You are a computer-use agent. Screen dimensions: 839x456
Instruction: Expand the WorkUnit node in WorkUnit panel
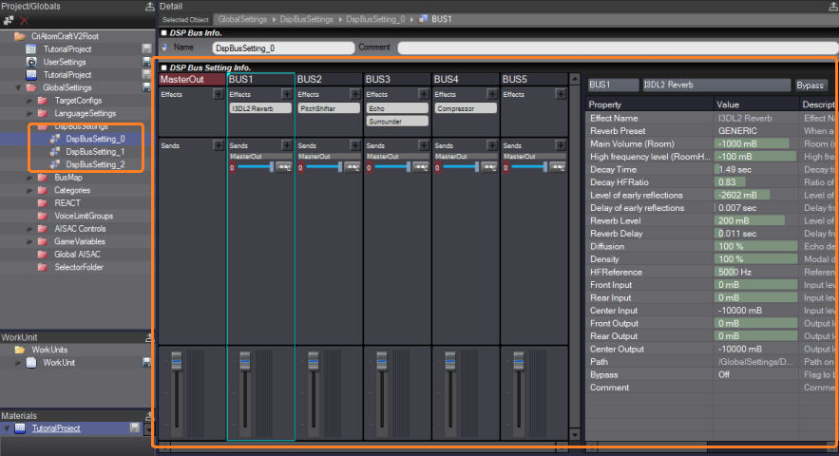tap(18, 363)
